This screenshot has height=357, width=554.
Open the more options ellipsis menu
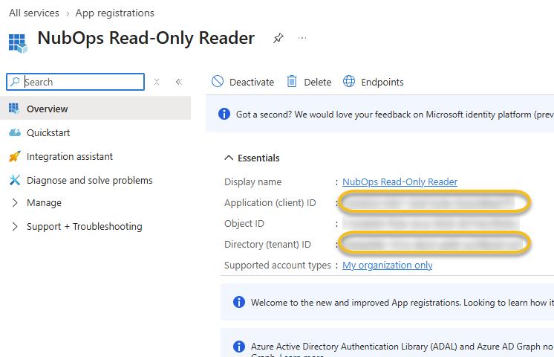(x=302, y=38)
